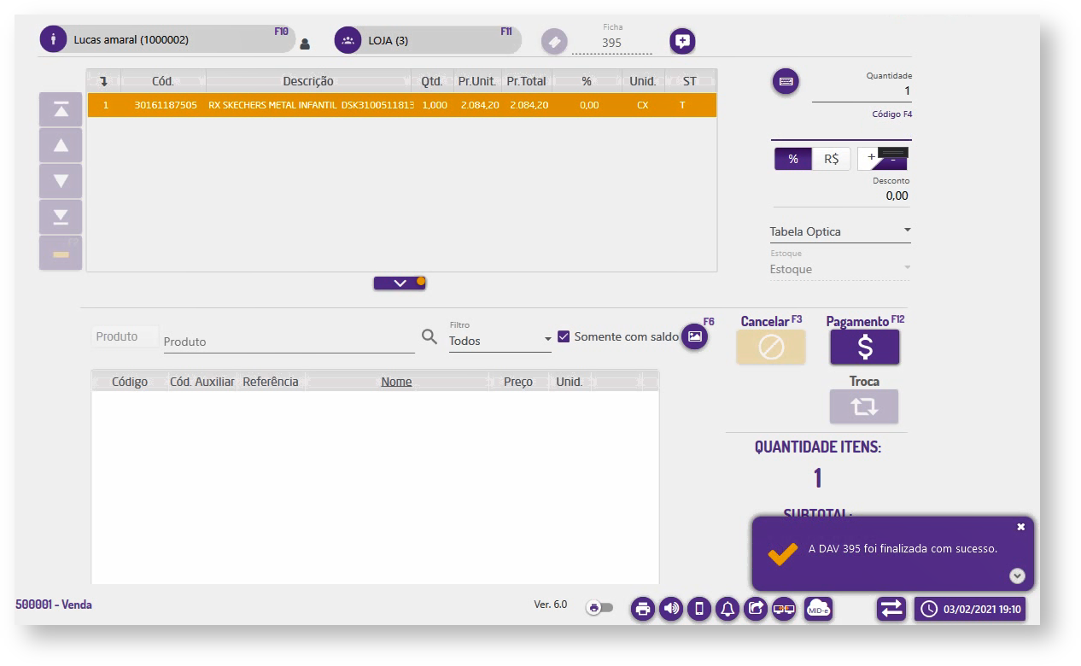Click the small user silhouette after the customer field

(305, 44)
